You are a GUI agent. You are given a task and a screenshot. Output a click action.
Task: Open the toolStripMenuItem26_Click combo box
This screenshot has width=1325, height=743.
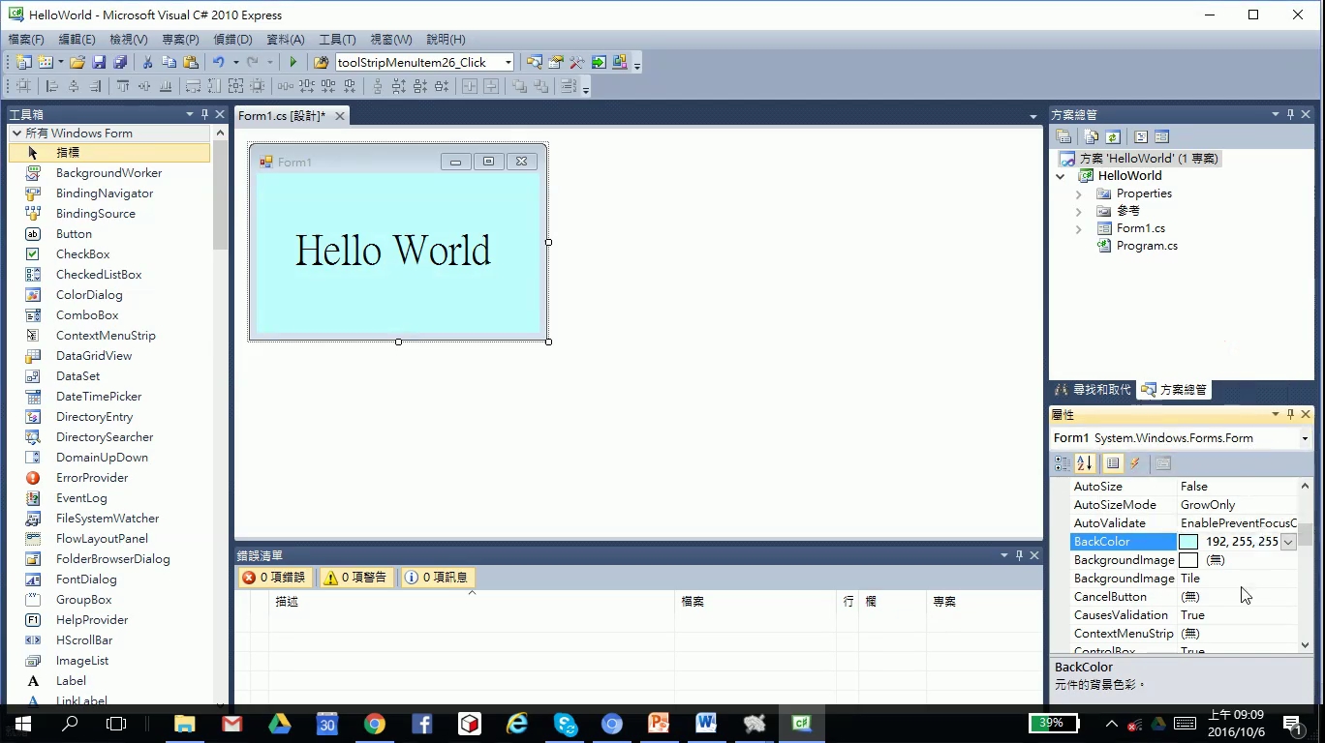click(x=424, y=62)
